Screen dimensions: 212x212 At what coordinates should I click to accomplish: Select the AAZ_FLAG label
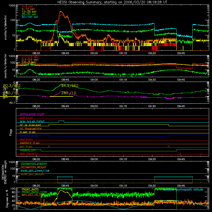26,147
